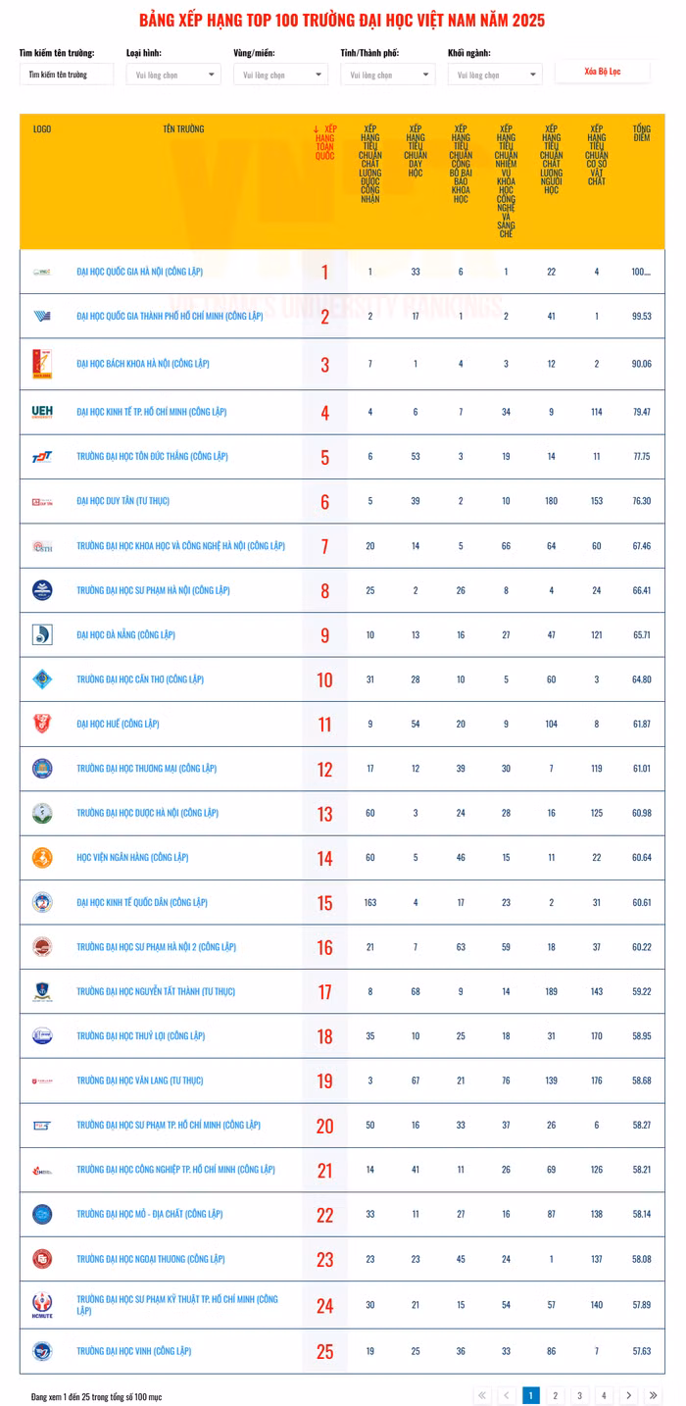Click the Học viện Ngân hàng logo

point(42,858)
